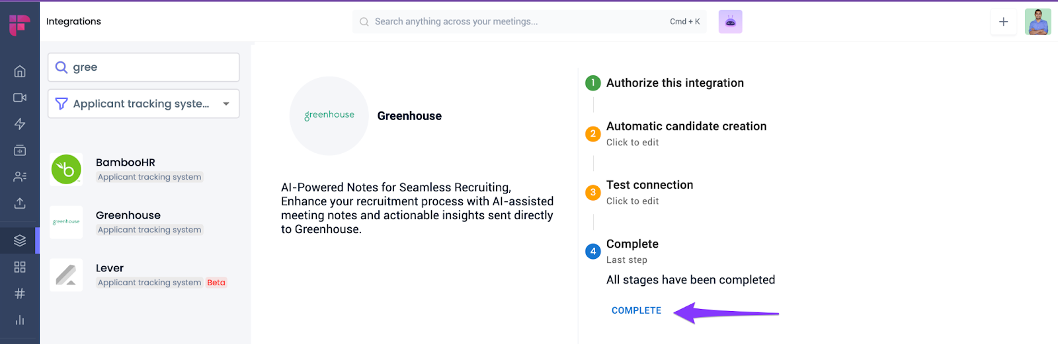1058x344 pixels.
Task: Open the user profile avatar
Action: [x=1038, y=22]
